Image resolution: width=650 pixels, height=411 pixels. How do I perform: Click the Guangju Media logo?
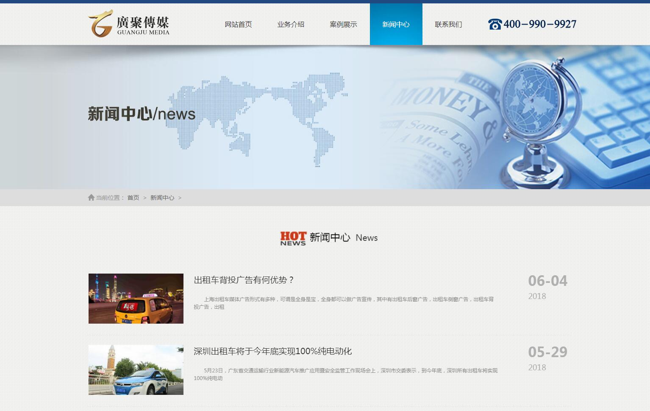[x=128, y=24]
